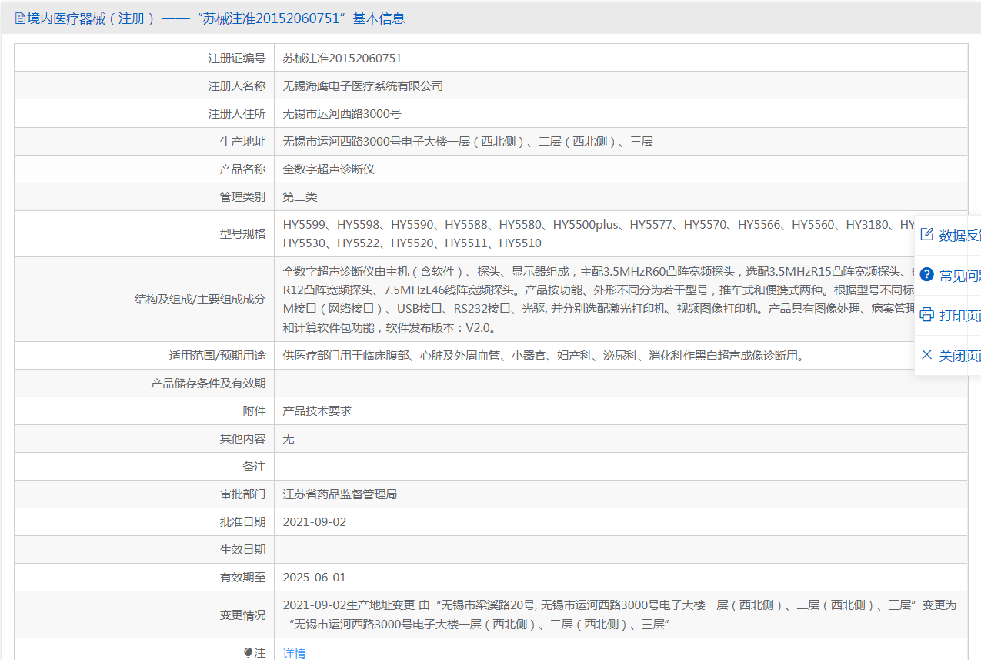Click the bulb icon next to 注
The width and height of the screenshot is (981, 660).
point(248,652)
